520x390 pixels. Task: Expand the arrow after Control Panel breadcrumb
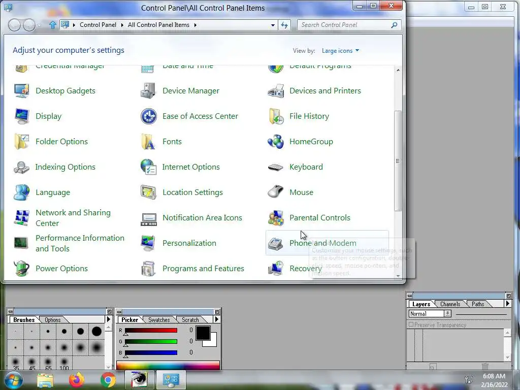(122, 25)
